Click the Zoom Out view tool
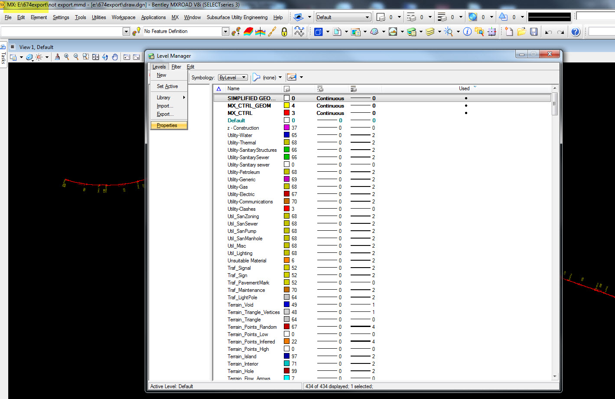615x399 pixels. click(76, 57)
